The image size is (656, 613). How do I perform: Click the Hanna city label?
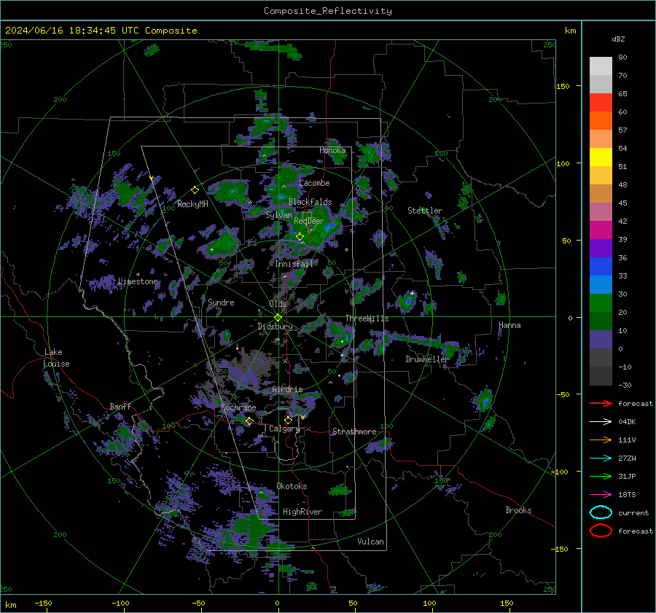pyautogui.click(x=509, y=325)
